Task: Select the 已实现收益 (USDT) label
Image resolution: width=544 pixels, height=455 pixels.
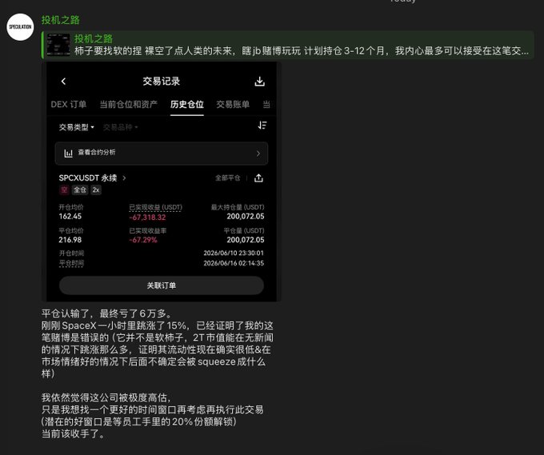Action: tap(155, 207)
